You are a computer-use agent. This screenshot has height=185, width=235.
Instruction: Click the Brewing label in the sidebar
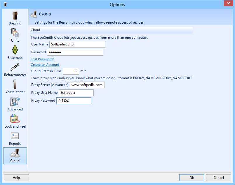pyautogui.click(x=15, y=23)
